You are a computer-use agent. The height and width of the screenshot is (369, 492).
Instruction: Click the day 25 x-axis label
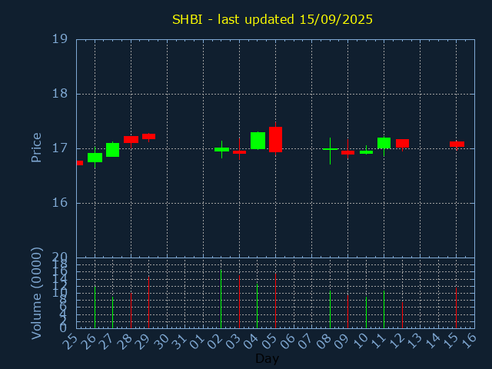pos(70,341)
